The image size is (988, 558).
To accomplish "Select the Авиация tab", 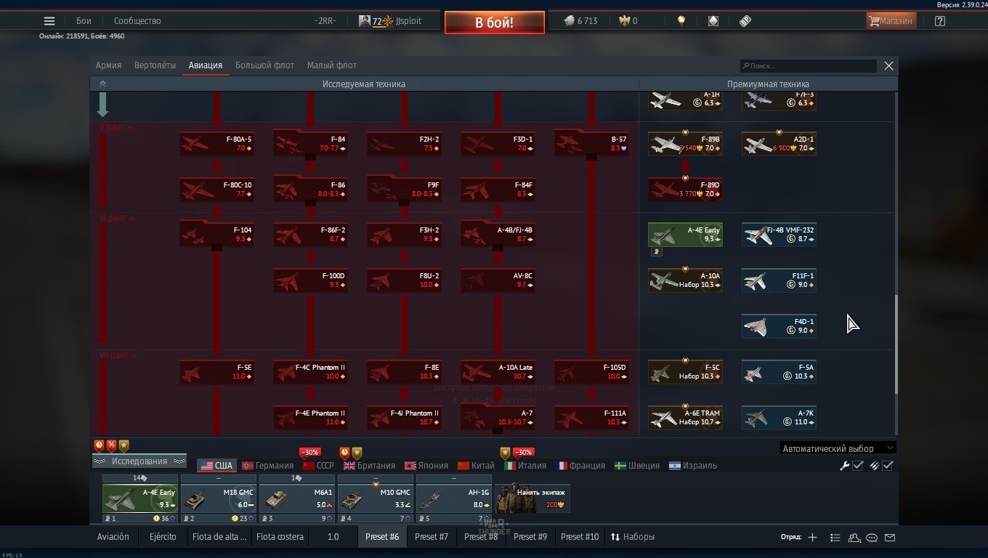I will tap(206, 65).
